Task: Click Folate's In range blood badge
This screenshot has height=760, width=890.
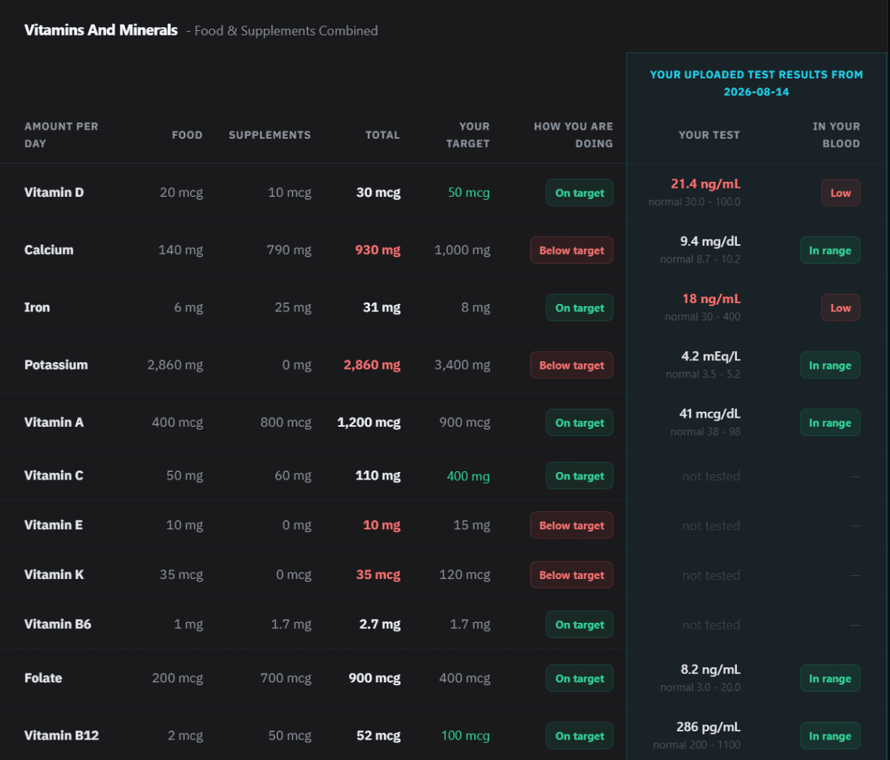Action: pyautogui.click(x=830, y=679)
